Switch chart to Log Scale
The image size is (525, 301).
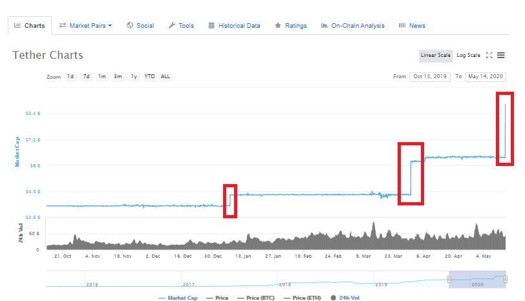click(468, 55)
